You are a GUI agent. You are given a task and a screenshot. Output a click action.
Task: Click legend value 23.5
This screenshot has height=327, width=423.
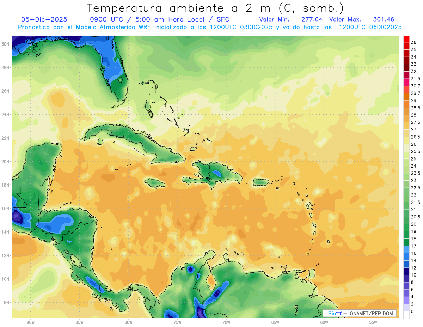point(416,173)
